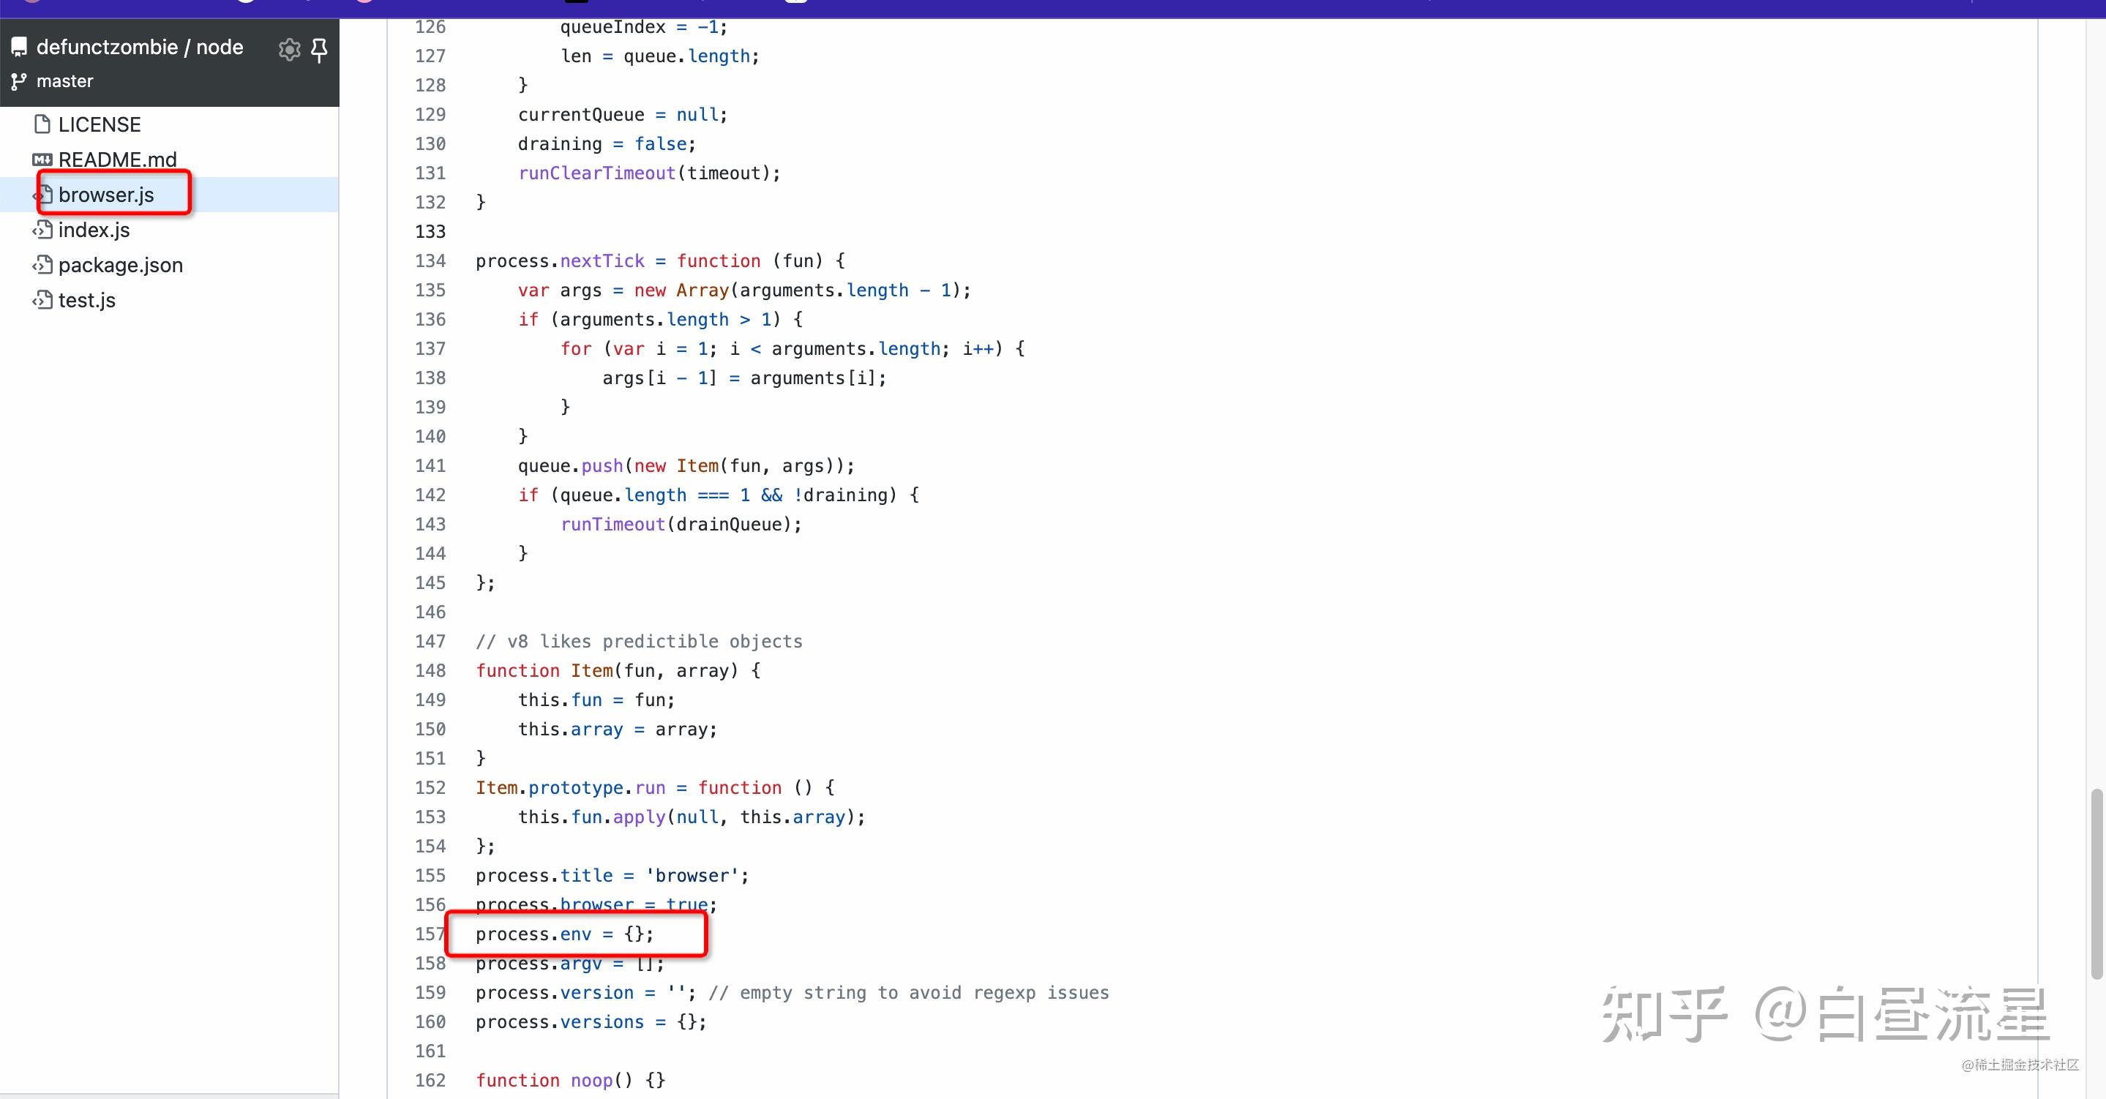Open defunctzombie / node repository link
The height and width of the screenshot is (1099, 2106).
pos(140,48)
